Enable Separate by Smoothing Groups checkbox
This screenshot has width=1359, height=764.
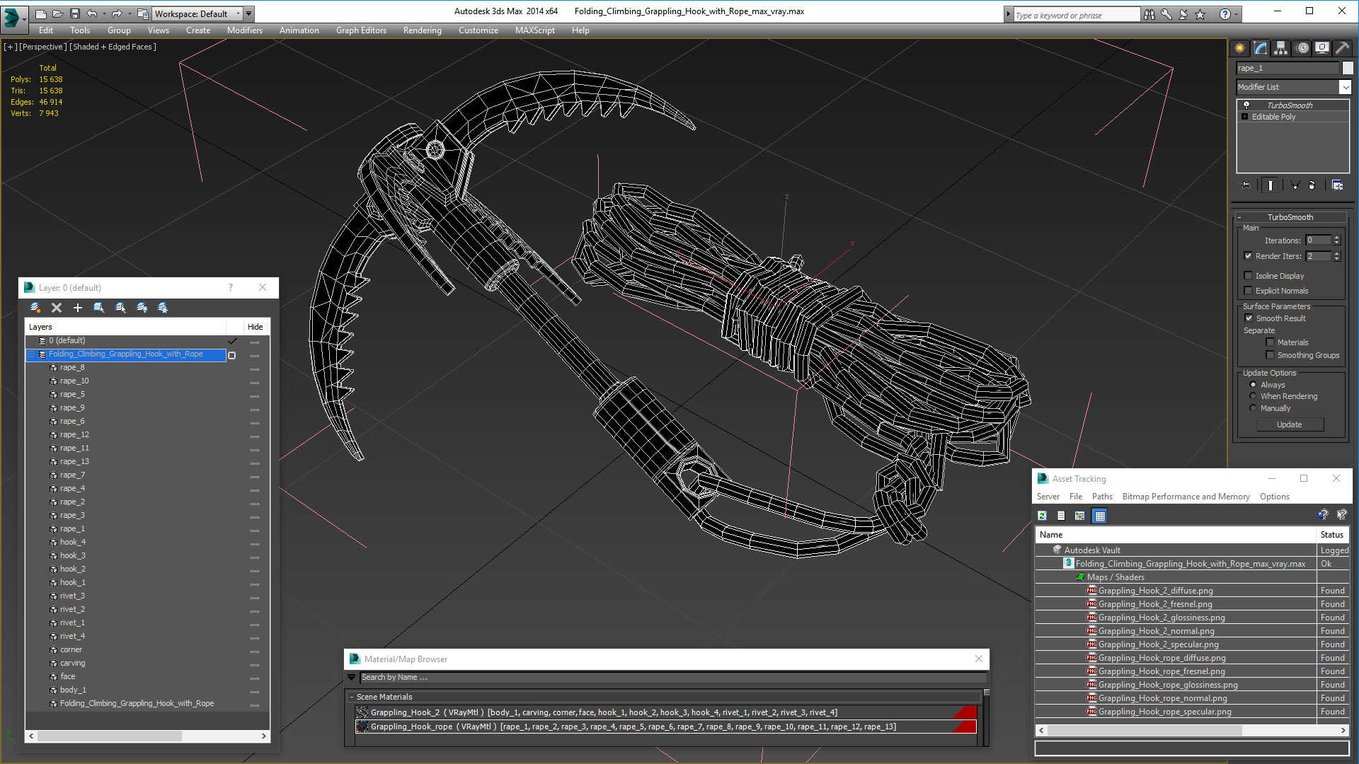pos(1271,355)
